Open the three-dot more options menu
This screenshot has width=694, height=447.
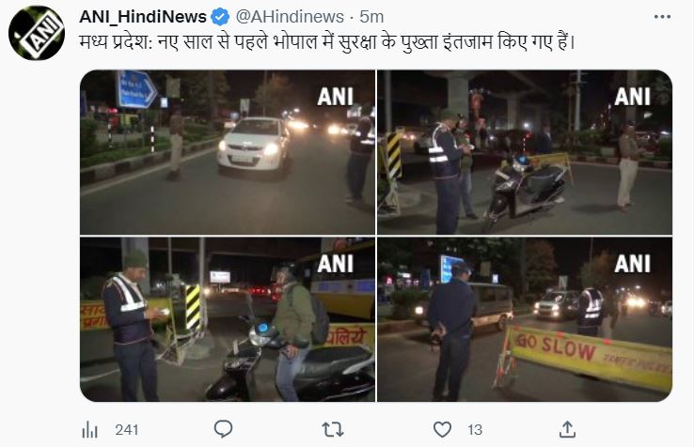(662, 17)
